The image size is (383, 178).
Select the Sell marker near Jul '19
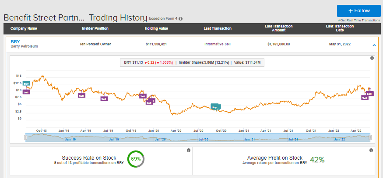click(104, 99)
